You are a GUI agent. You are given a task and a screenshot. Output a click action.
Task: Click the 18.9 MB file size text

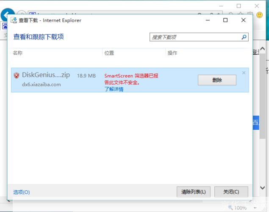[86, 76]
